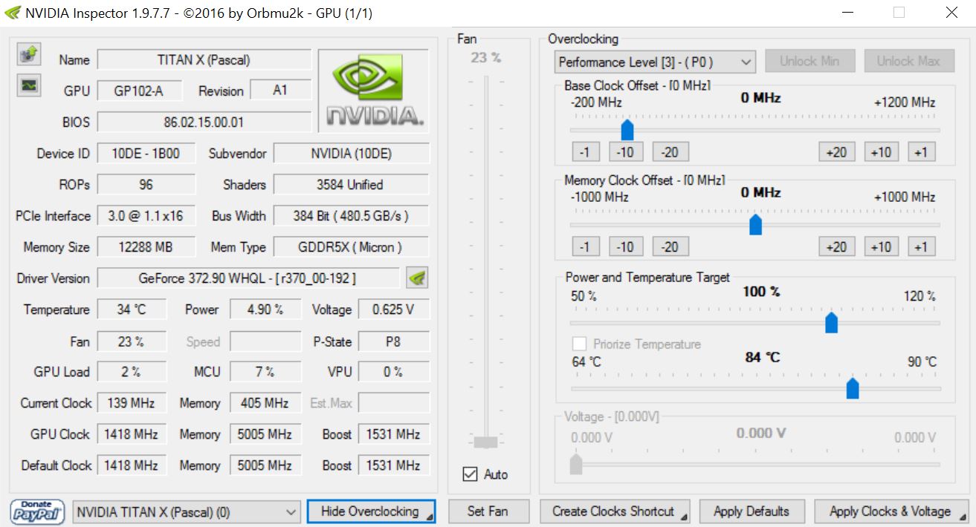The image size is (976, 527).
Task: Decrease Memory Clock Offset by -1
Action: [586, 247]
